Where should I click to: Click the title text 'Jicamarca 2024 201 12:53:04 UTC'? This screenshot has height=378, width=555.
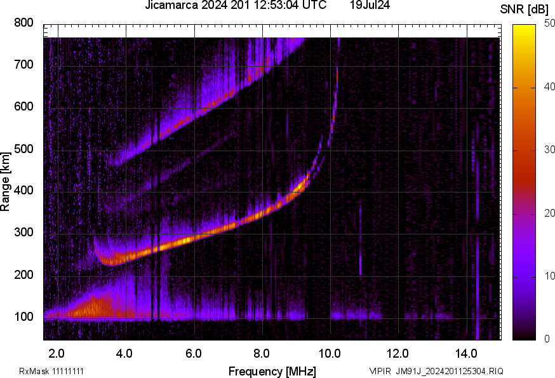[x=236, y=5]
